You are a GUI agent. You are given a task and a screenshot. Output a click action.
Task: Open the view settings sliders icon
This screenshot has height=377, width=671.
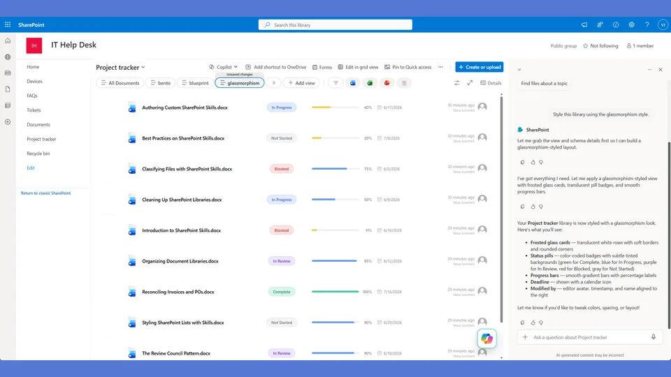coord(456,83)
